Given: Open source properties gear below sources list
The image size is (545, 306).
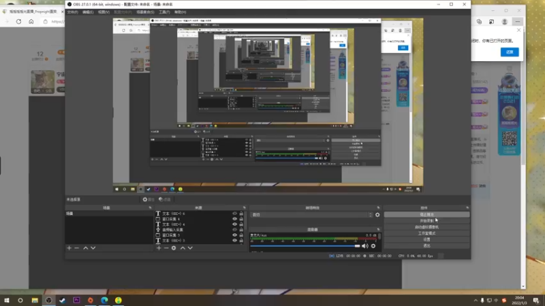Looking at the screenshot, I should [174, 248].
